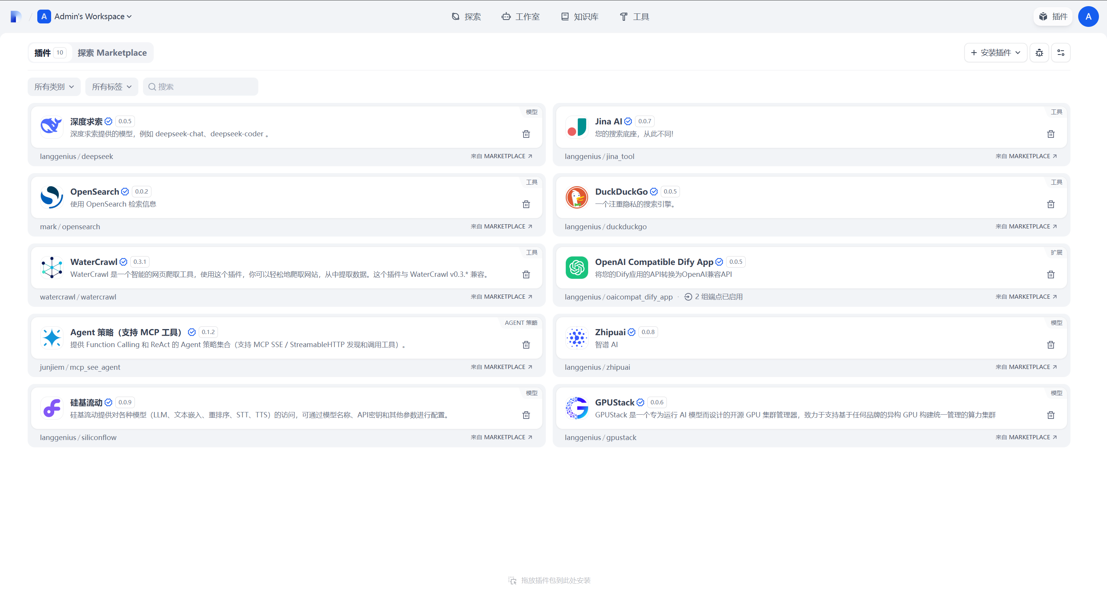1107x594 pixels.
Task: Open mcp_see_agent 来自 MARKETPLACE link
Action: (502, 367)
